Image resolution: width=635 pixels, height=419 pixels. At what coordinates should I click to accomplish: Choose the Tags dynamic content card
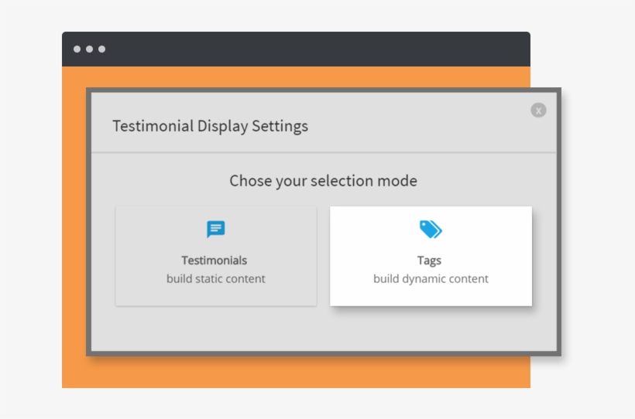(431, 256)
